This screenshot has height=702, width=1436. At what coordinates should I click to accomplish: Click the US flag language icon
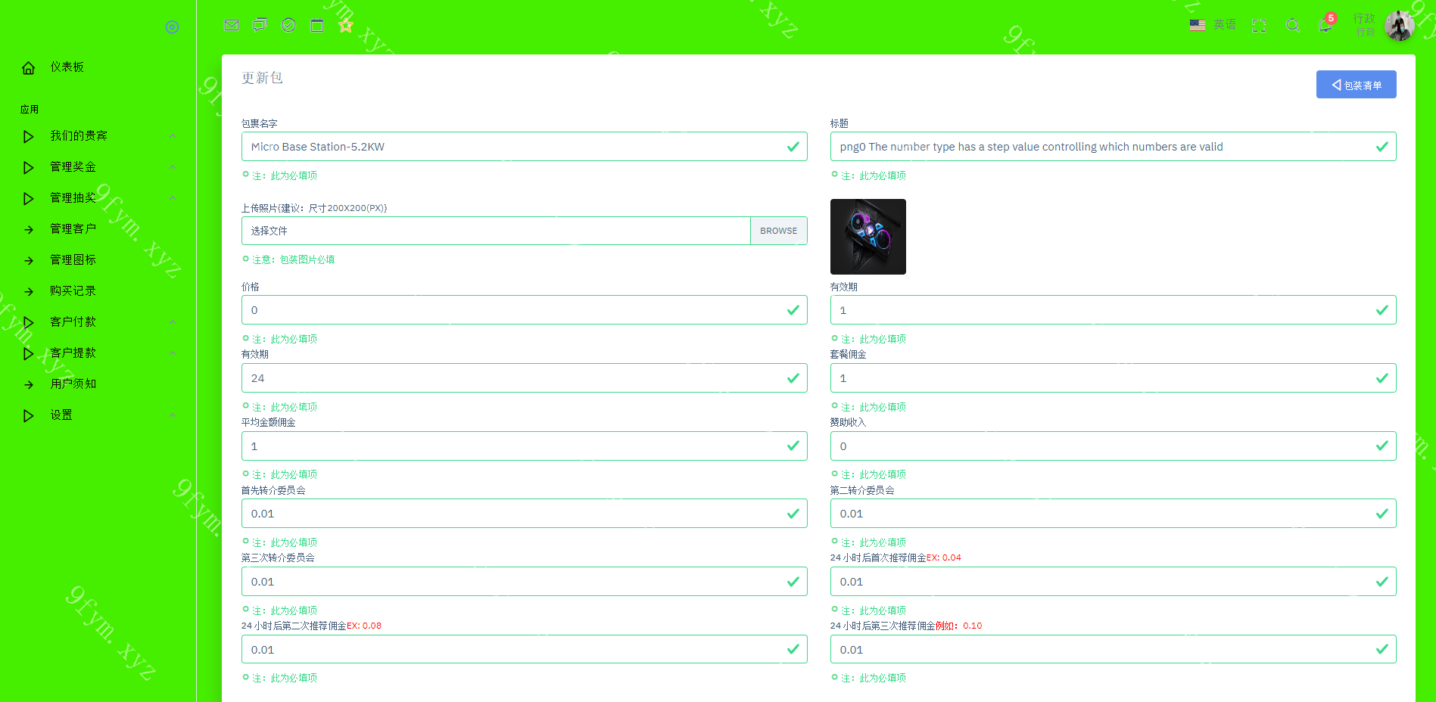(x=1198, y=25)
